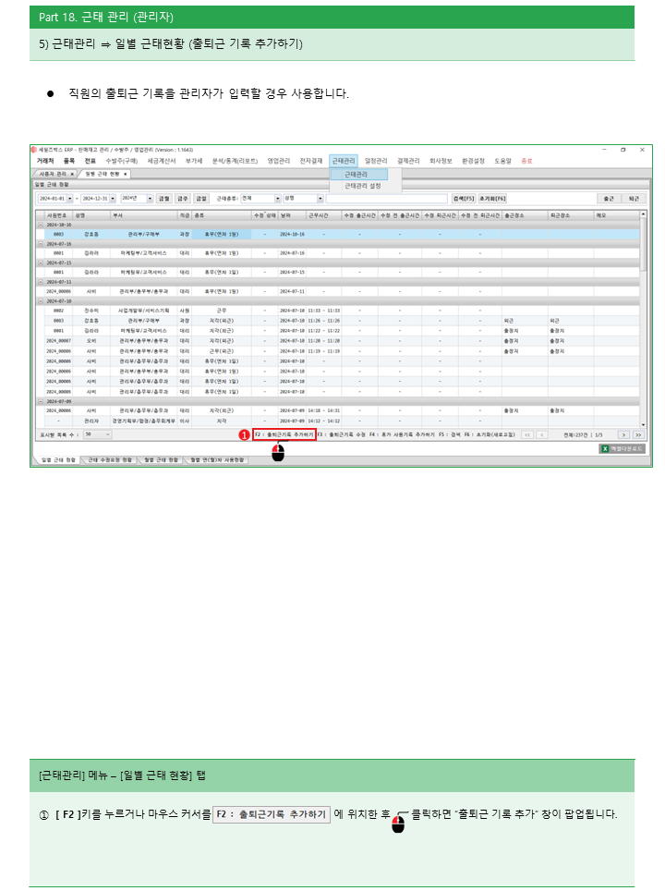Collapse the 2024-07-10 date group
The image size is (665, 891).
41,301
